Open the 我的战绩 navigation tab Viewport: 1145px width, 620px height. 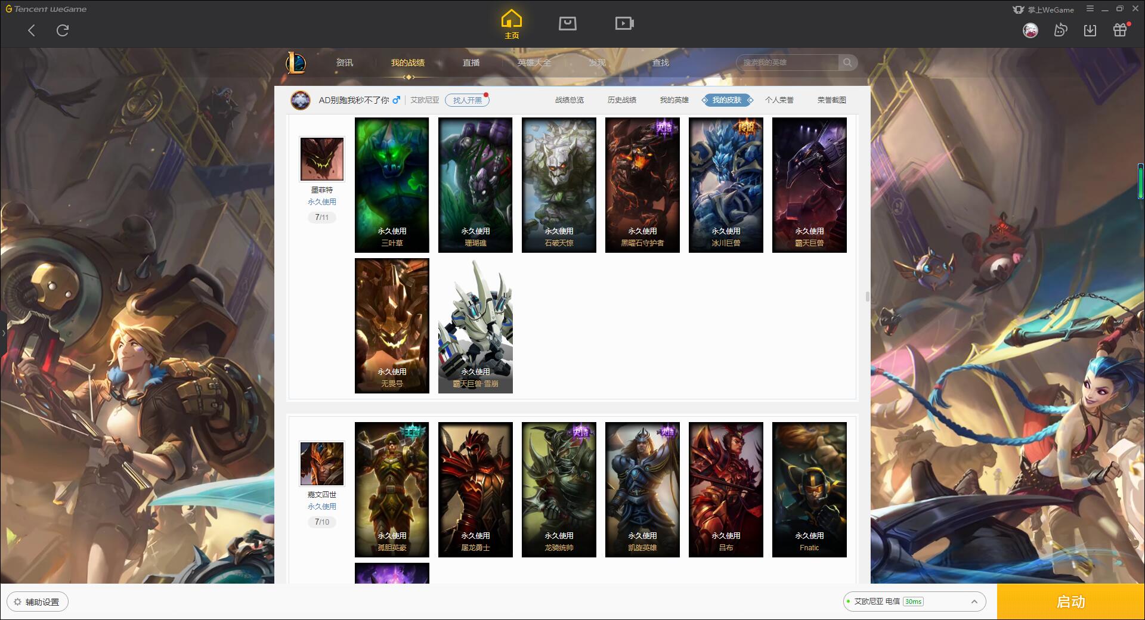(408, 63)
